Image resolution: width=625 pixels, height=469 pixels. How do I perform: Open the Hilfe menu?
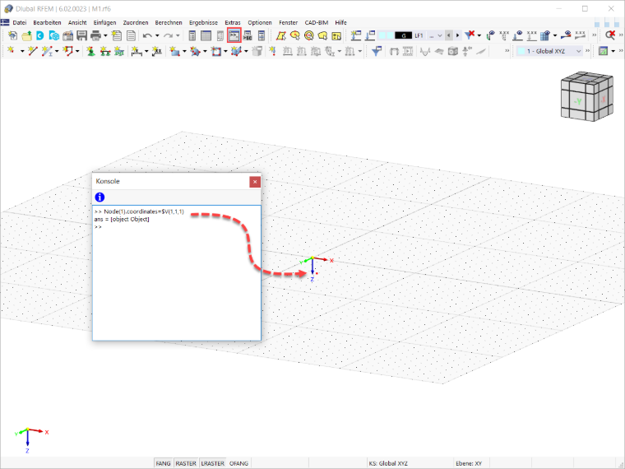pyautogui.click(x=340, y=23)
